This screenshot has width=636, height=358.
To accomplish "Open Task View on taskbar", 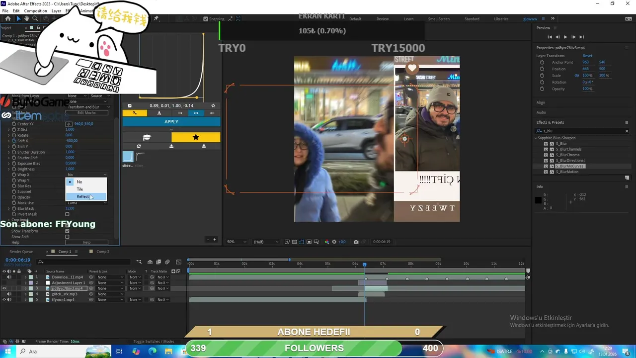I will point(119,352).
